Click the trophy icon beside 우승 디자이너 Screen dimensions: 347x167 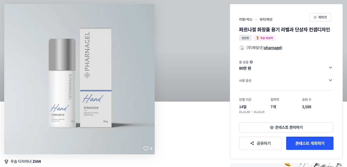point(7,162)
